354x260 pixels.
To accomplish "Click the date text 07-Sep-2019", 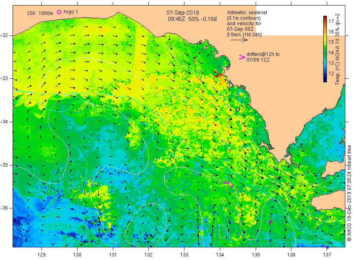I will point(183,13).
